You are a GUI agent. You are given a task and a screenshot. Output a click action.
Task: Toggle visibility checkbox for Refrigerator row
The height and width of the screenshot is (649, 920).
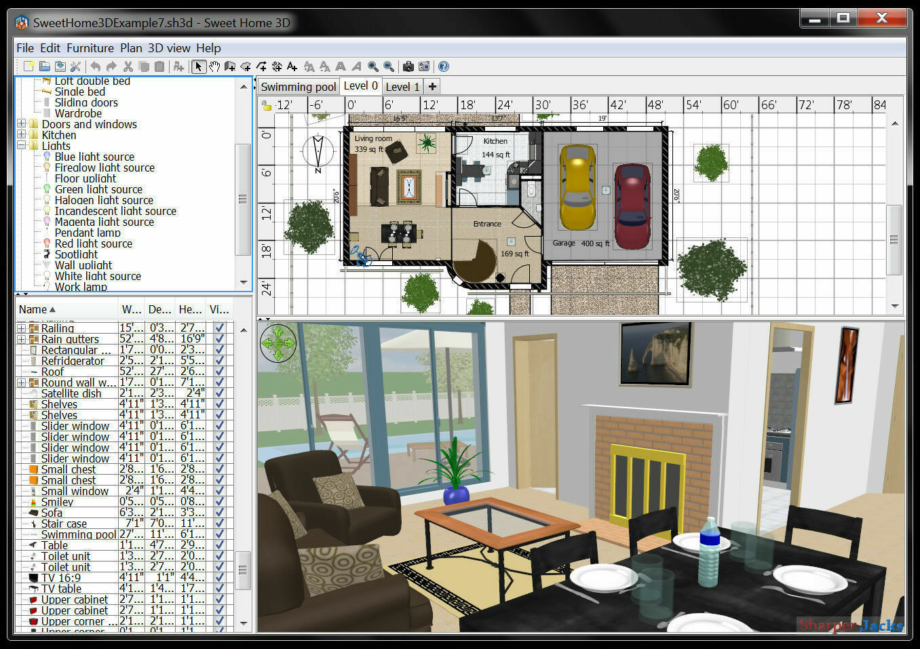[x=220, y=361]
